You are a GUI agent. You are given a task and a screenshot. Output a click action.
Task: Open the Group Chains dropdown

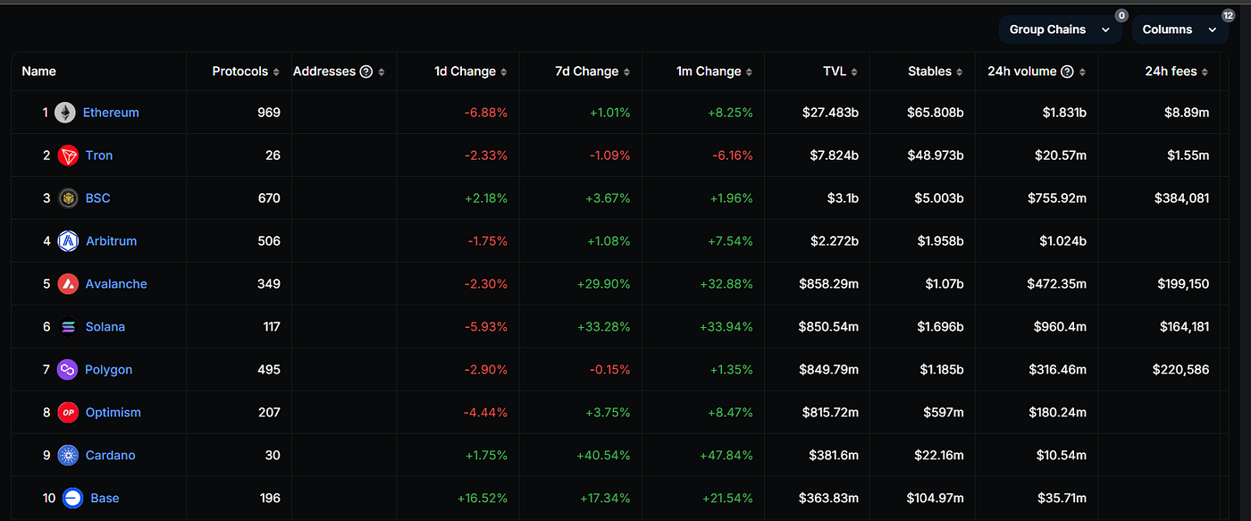pyautogui.click(x=1060, y=29)
